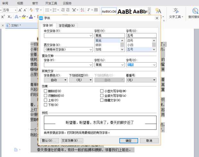Close the 文档1 document tab
The width and height of the screenshot is (199, 157).
[x=3, y=26]
